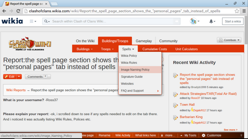
Task: Open Wiki Reports breadcrumb link
Action: 16,90
